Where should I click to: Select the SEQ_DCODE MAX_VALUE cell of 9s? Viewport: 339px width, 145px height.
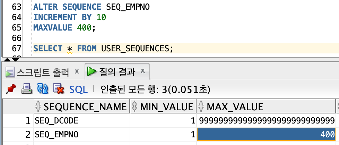click(x=266, y=121)
